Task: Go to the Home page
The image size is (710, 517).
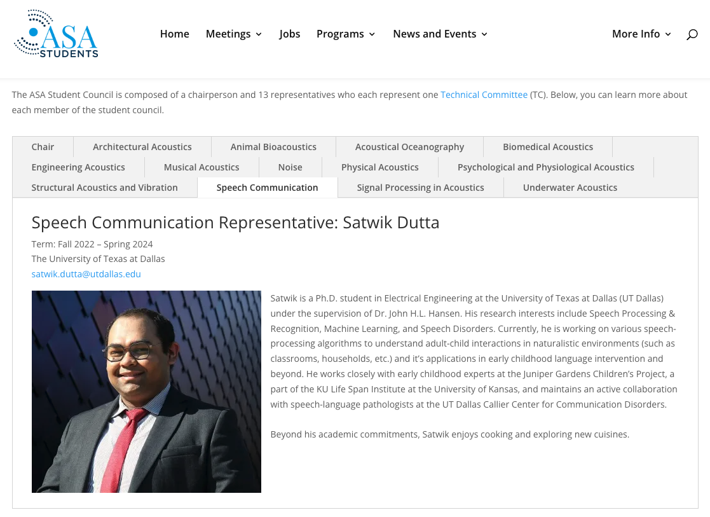Action: [x=174, y=34]
